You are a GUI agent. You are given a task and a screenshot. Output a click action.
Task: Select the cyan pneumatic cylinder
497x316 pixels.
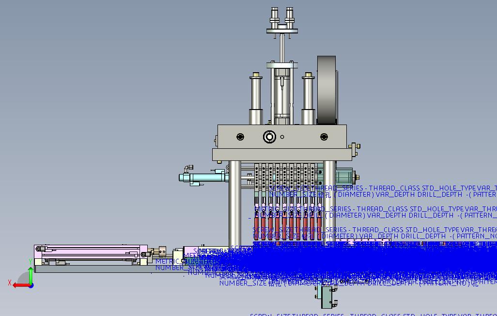(203, 177)
